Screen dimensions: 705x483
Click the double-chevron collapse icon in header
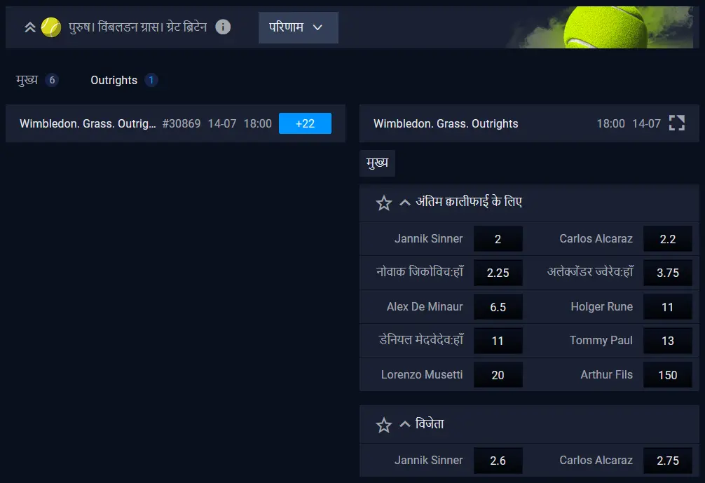click(30, 27)
